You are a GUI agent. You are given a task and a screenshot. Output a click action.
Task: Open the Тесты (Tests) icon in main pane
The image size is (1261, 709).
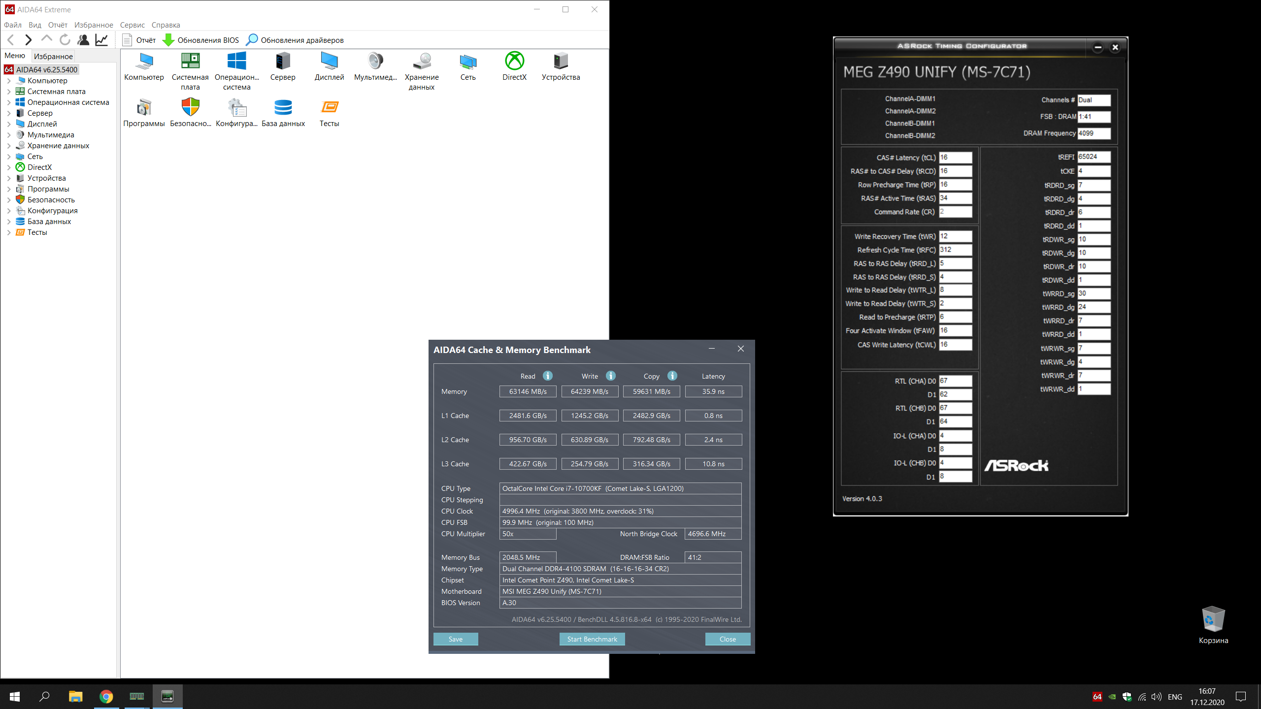click(x=329, y=108)
